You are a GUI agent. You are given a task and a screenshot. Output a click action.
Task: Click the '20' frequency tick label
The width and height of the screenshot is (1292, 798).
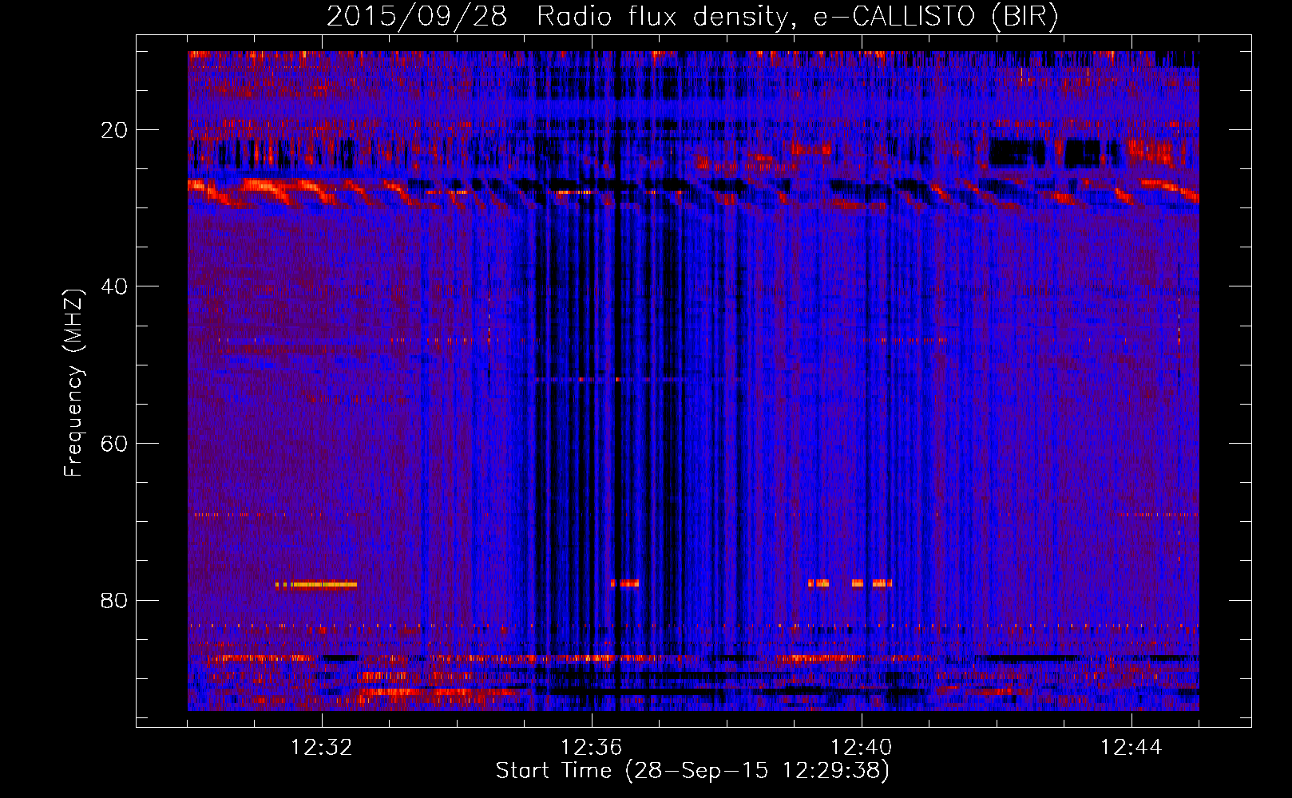tap(115, 130)
